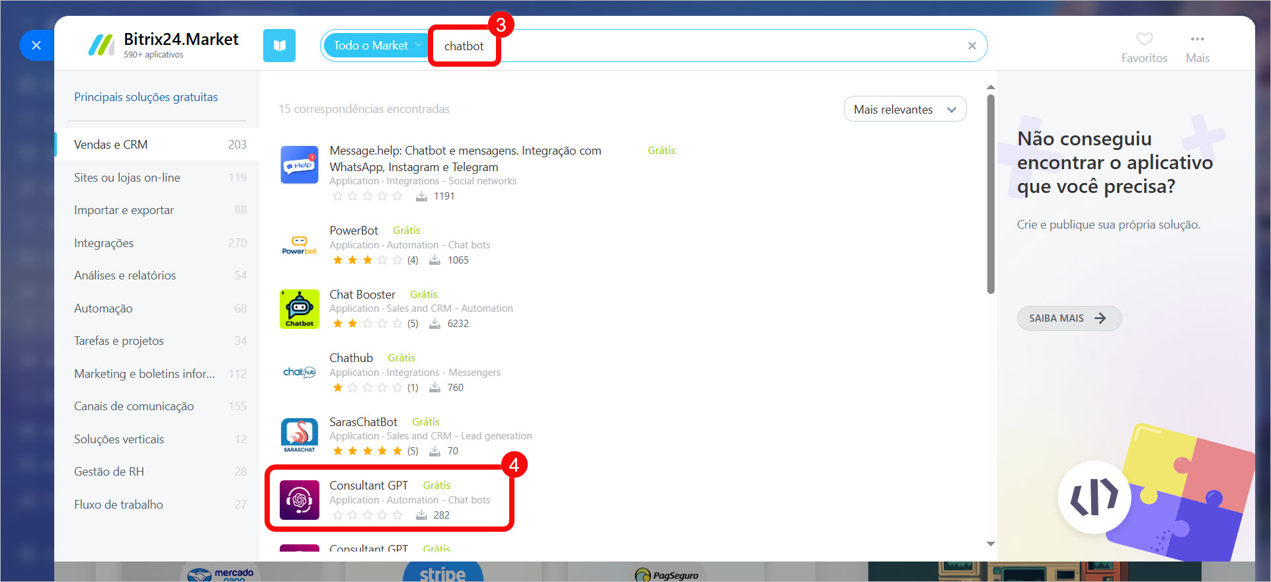Image resolution: width=1271 pixels, height=582 pixels.
Task: Select the Vendas e CRM category
Action: click(158, 145)
